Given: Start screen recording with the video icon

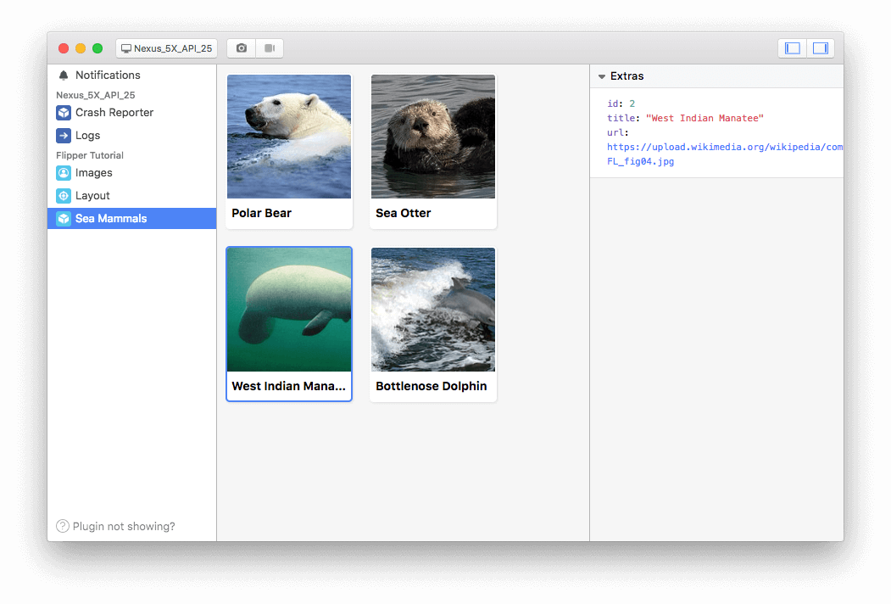Looking at the screenshot, I should pyautogui.click(x=269, y=48).
